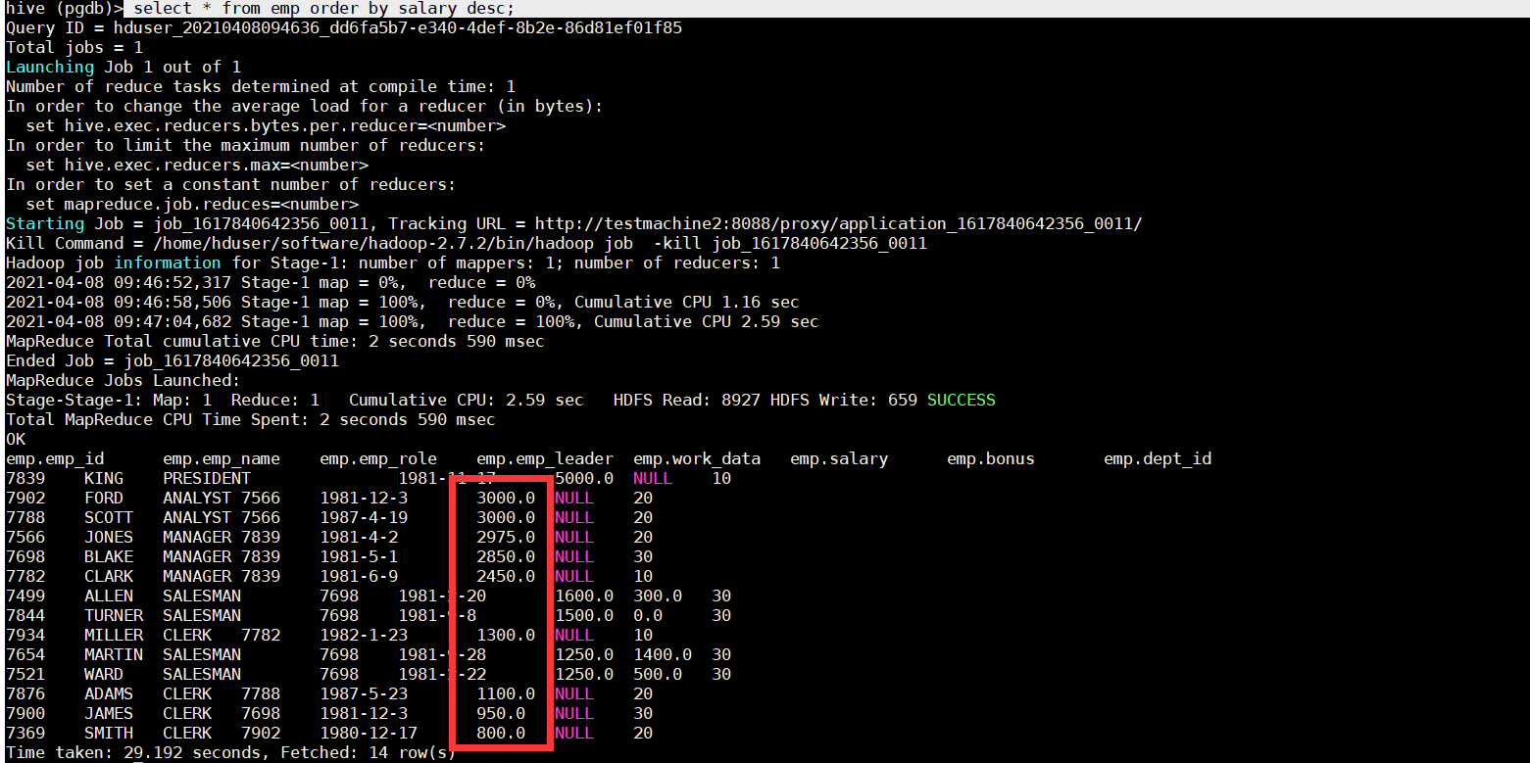Click salary 2850.0 in BLAKE row
This screenshot has height=763, width=1530.
[x=506, y=556]
